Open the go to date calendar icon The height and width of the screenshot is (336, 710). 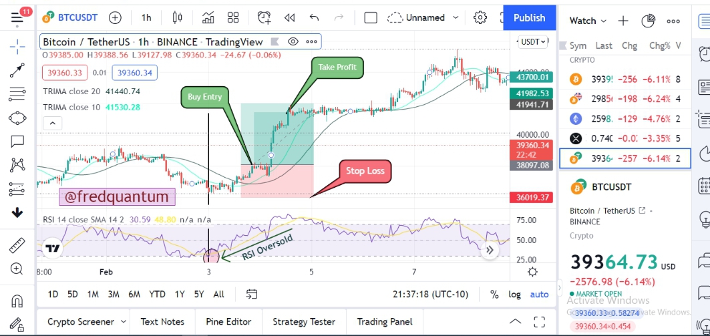coord(252,295)
